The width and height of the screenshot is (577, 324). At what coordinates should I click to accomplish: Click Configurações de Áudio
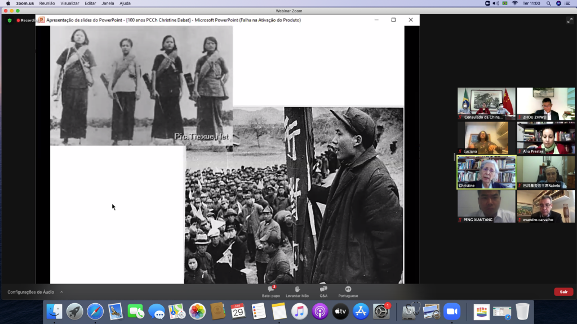coord(31,292)
